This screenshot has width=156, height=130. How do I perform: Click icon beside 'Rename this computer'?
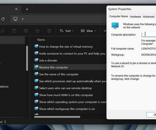36,67
